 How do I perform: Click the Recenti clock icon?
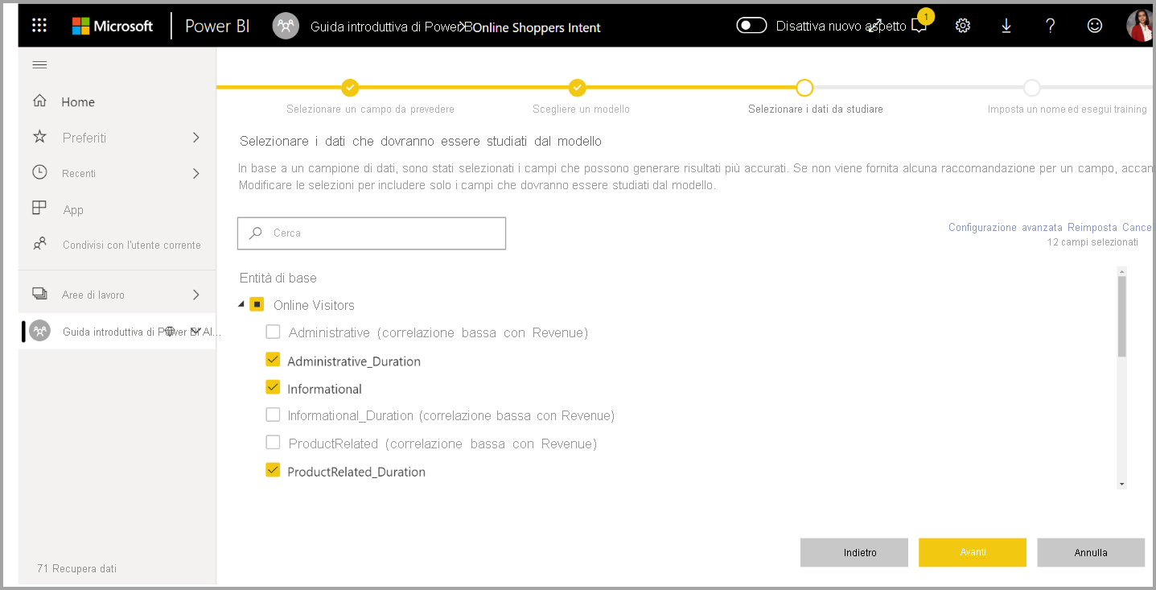pos(39,172)
